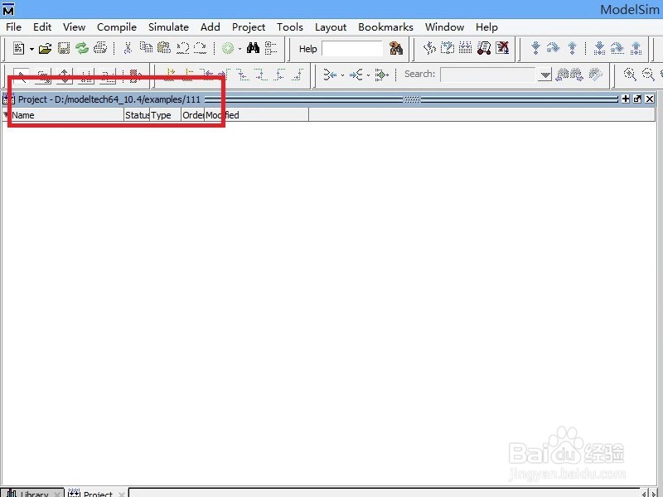Open the Help menu

coord(486,27)
